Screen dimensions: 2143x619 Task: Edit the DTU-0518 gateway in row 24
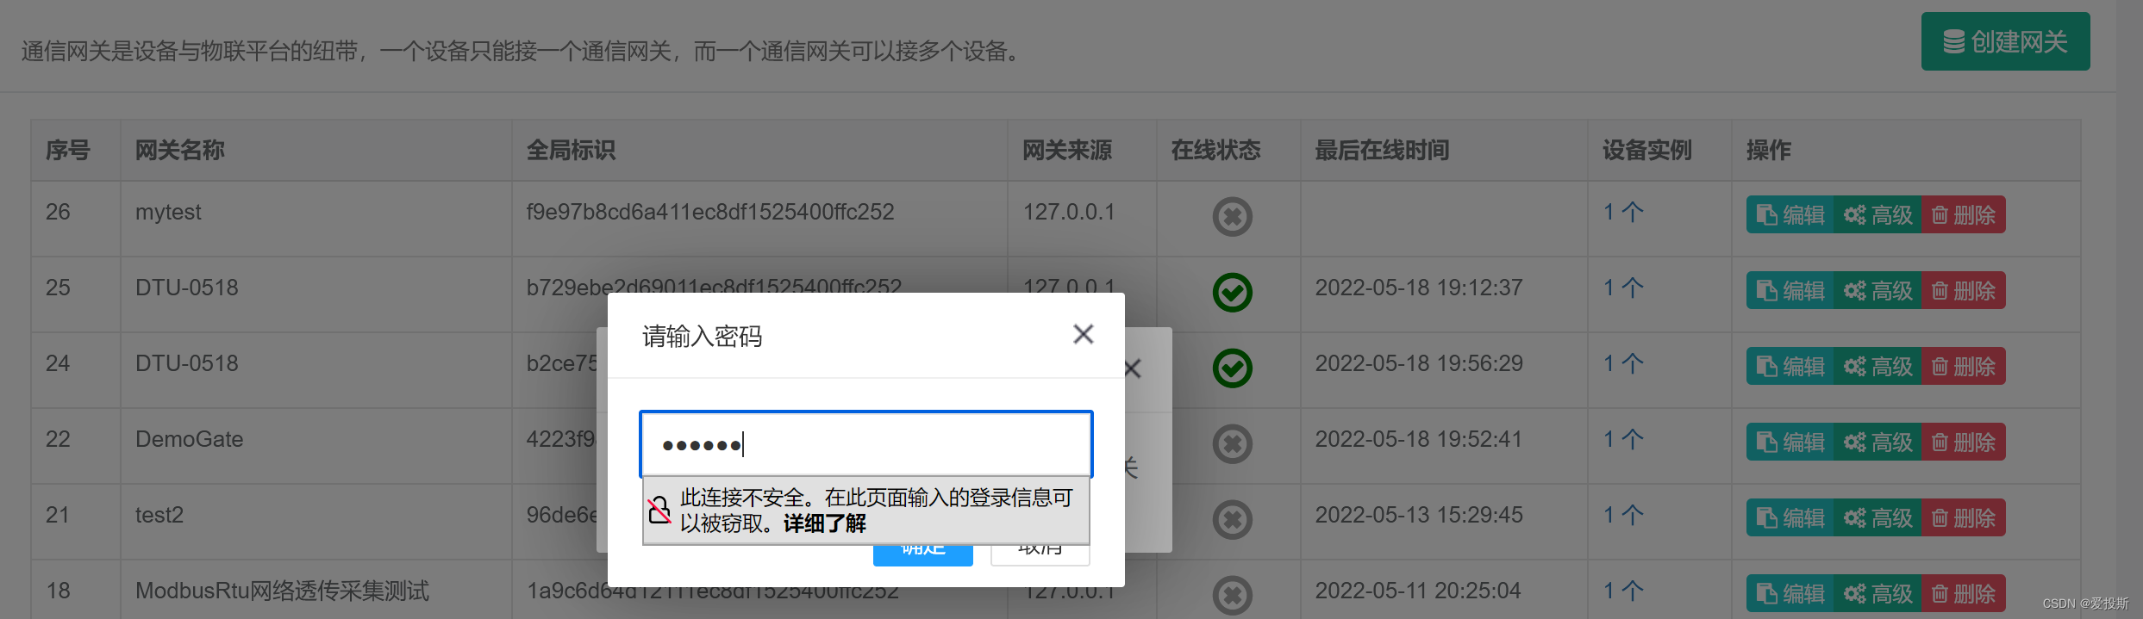coord(1790,366)
